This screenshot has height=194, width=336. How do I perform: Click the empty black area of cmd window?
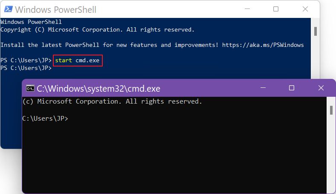click(x=174, y=158)
